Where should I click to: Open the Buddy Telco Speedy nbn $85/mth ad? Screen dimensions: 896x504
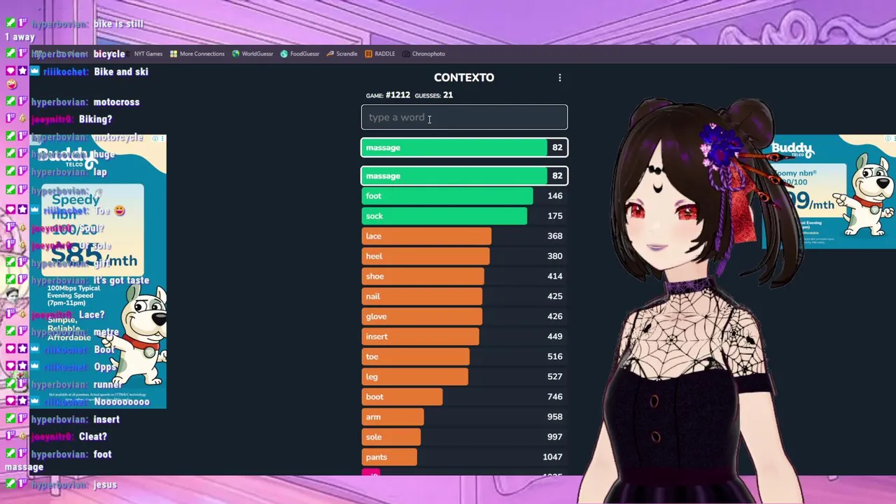pos(98,272)
